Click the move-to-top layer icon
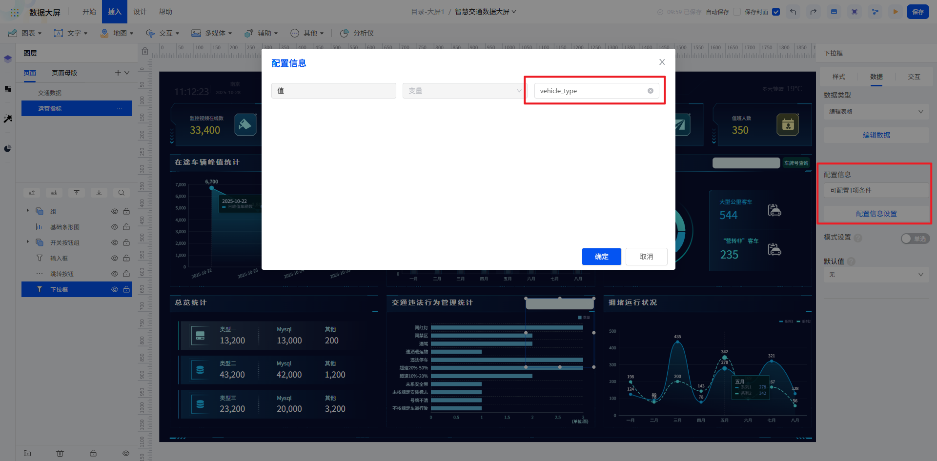 click(x=77, y=193)
